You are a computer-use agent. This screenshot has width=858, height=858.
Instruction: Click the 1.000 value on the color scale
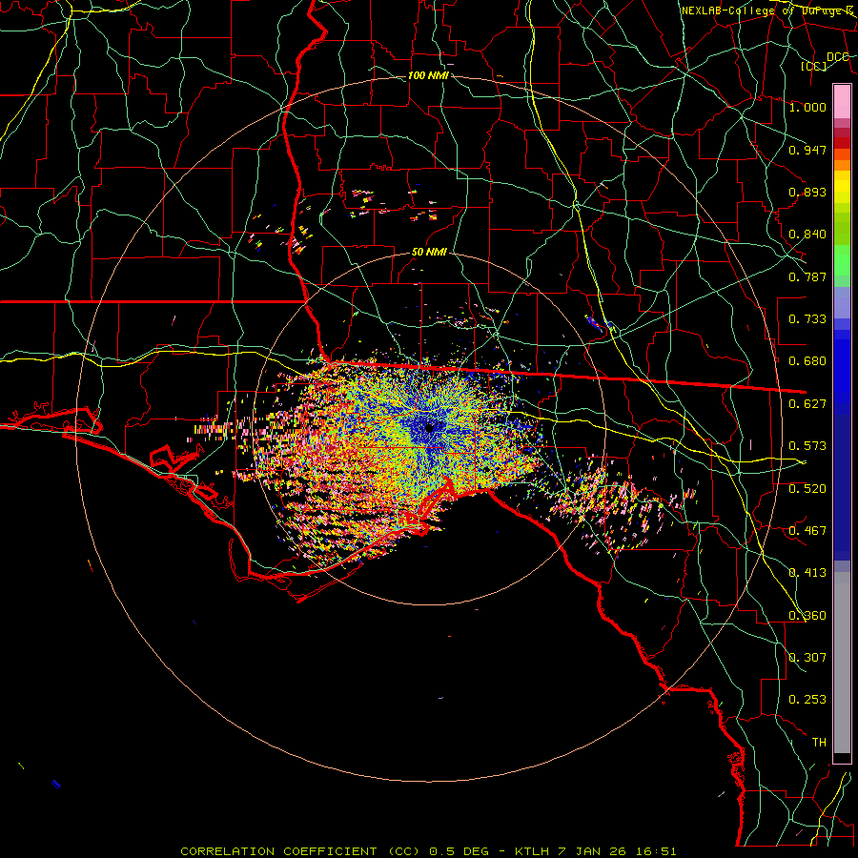click(807, 107)
